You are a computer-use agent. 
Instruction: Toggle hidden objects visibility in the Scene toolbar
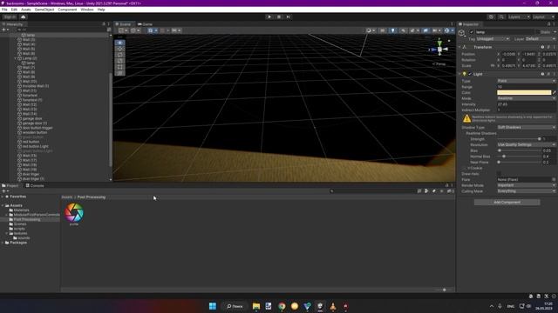pos(425,30)
